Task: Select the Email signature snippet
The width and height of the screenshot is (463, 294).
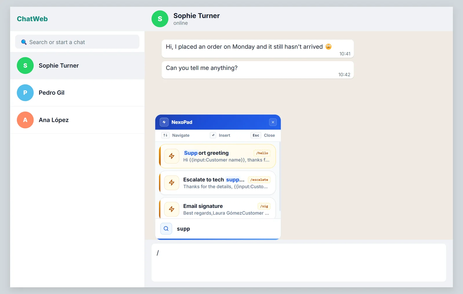Action: (x=217, y=208)
